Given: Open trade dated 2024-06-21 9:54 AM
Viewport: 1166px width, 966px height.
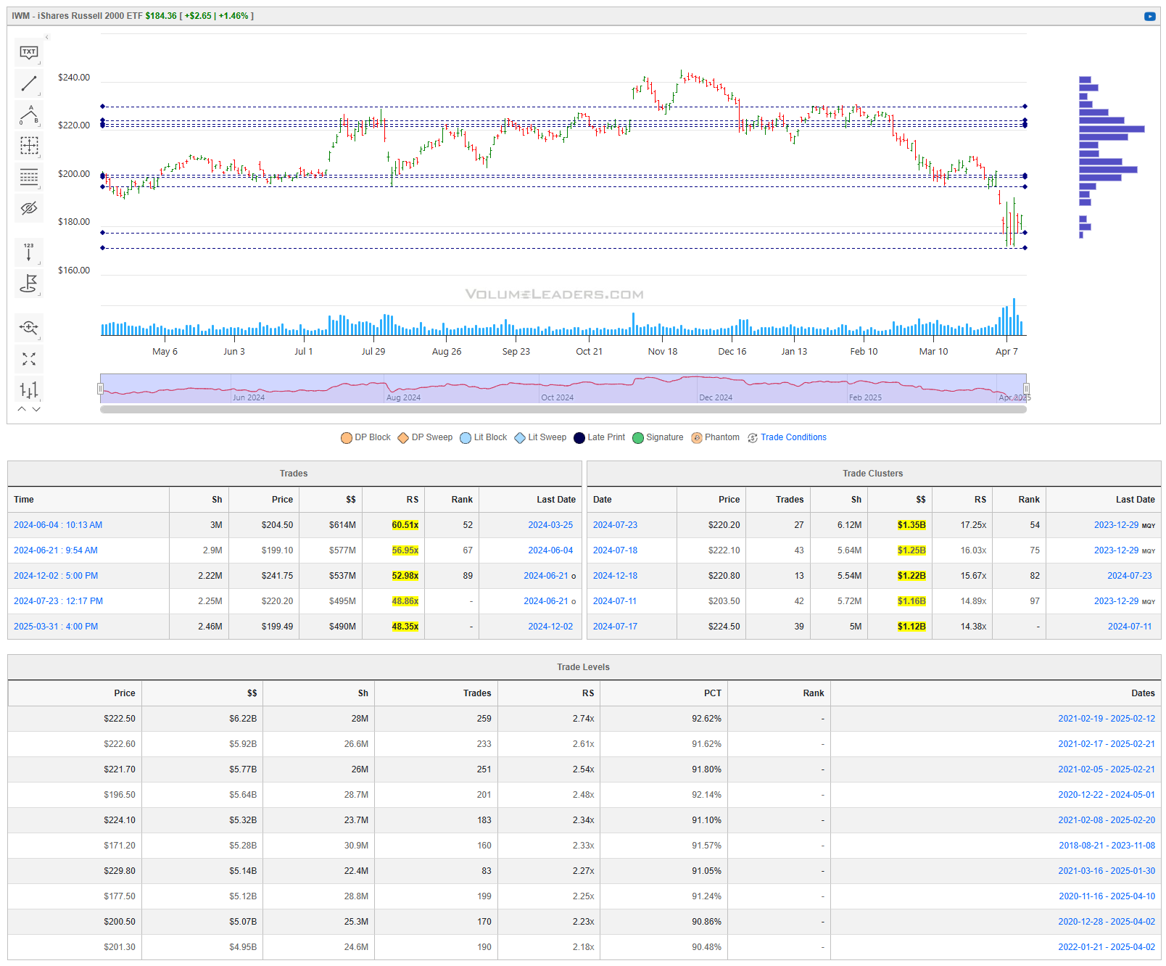Looking at the screenshot, I should [x=56, y=550].
